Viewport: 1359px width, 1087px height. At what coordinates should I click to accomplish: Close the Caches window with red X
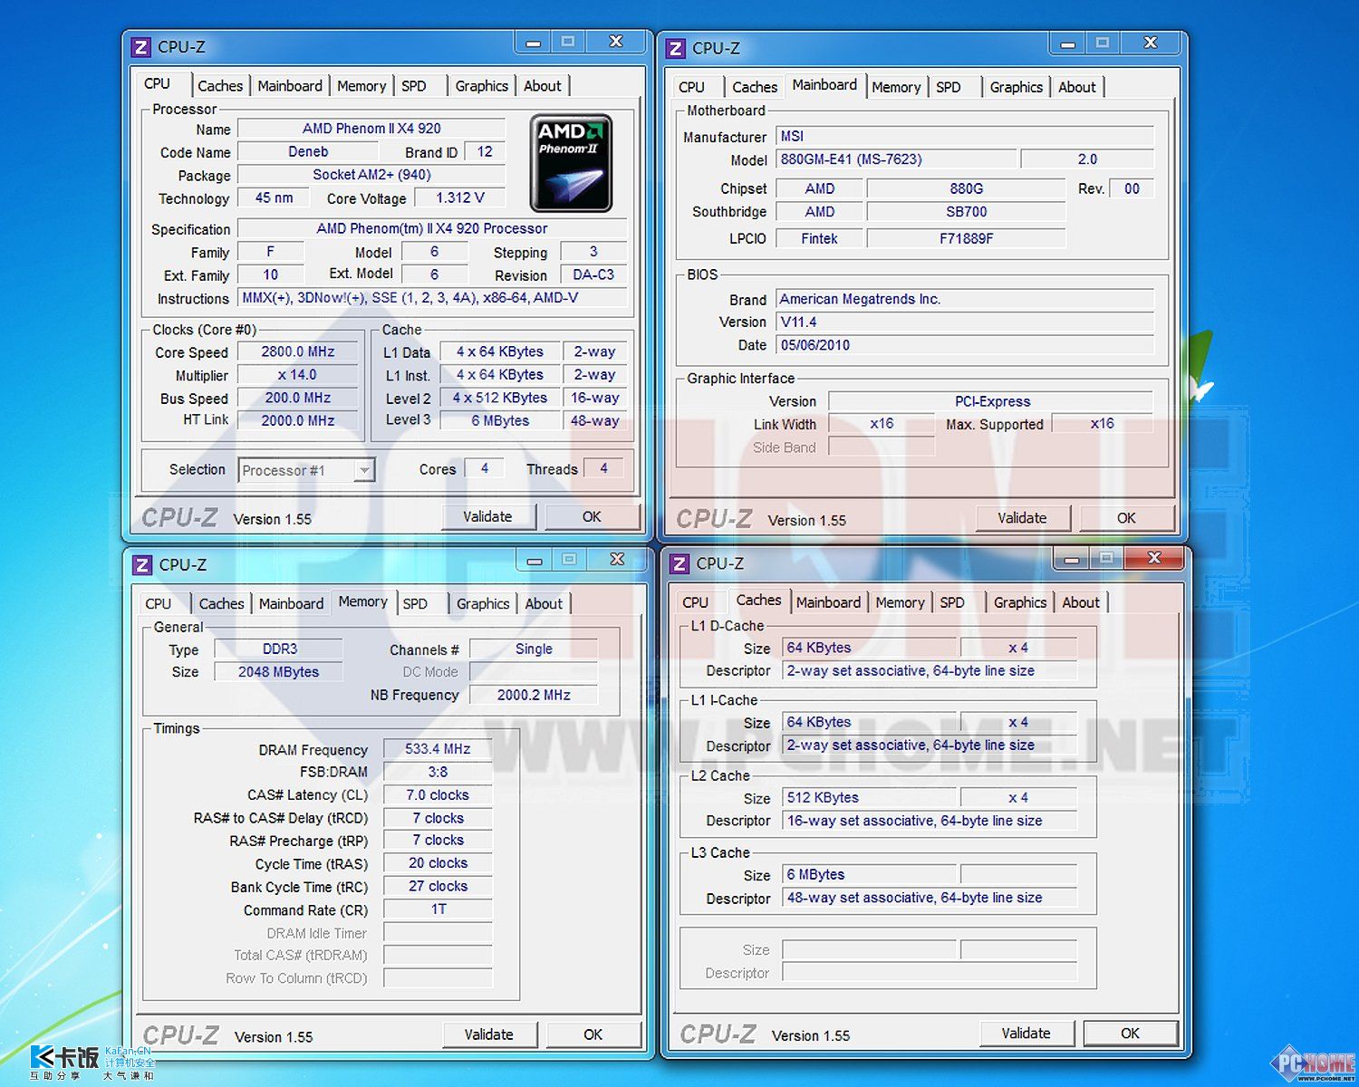click(1154, 558)
